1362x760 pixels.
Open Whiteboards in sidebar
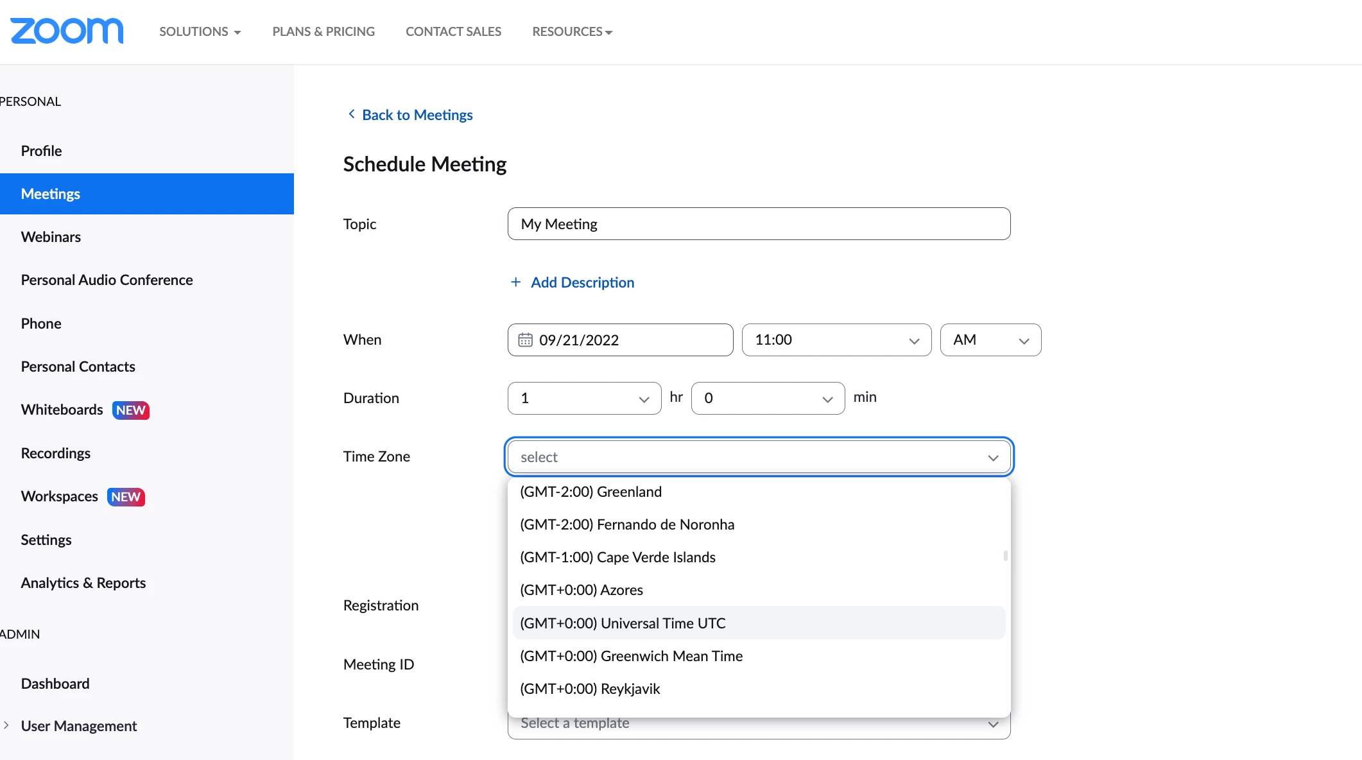pyautogui.click(x=62, y=410)
